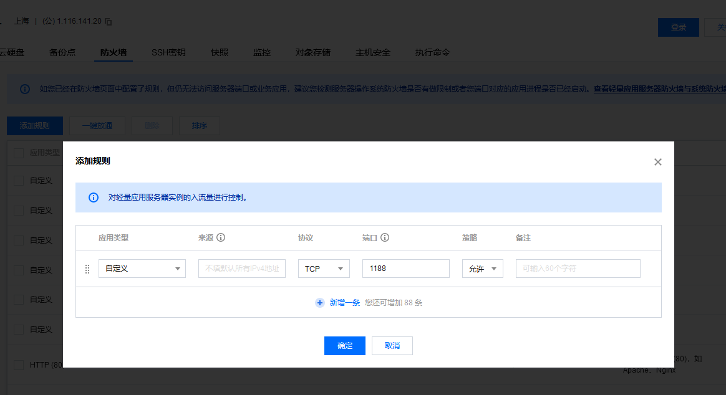Switch to the 防火墙 tab
Screen dimensions: 726x395
(114, 52)
